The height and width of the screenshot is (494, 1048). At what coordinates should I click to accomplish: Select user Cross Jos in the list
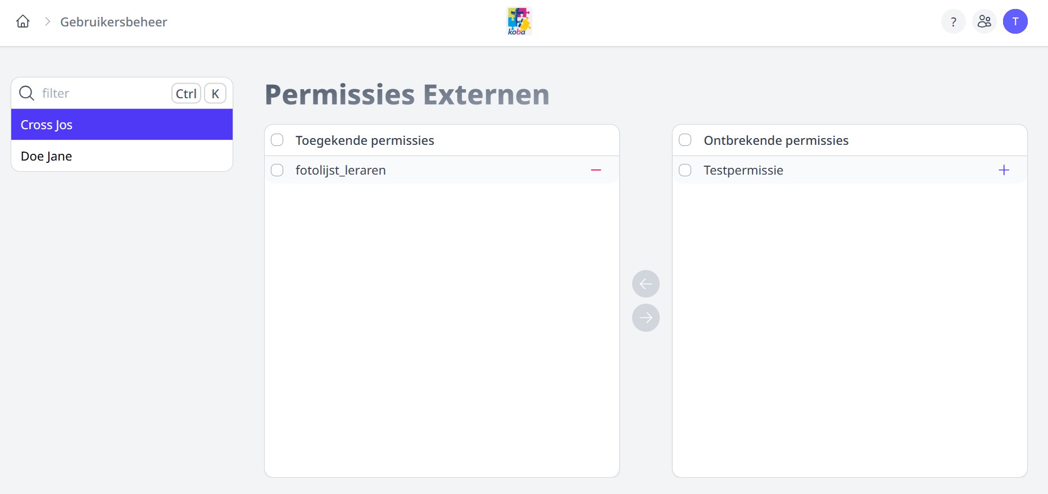pyautogui.click(x=47, y=125)
